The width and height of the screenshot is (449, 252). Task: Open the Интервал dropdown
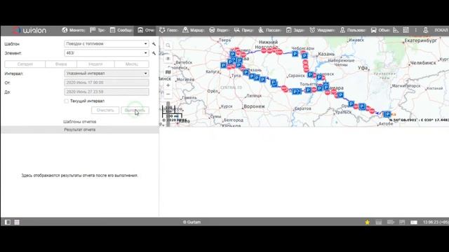pyautogui.click(x=106, y=73)
